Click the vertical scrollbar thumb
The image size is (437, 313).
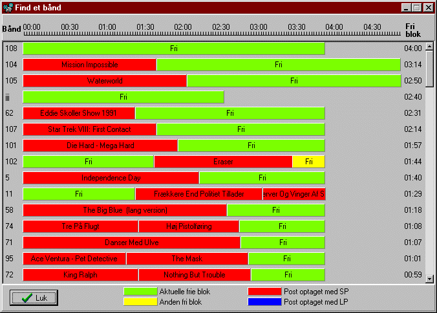click(x=429, y=69)
